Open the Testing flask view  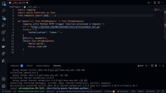point(4,39)
